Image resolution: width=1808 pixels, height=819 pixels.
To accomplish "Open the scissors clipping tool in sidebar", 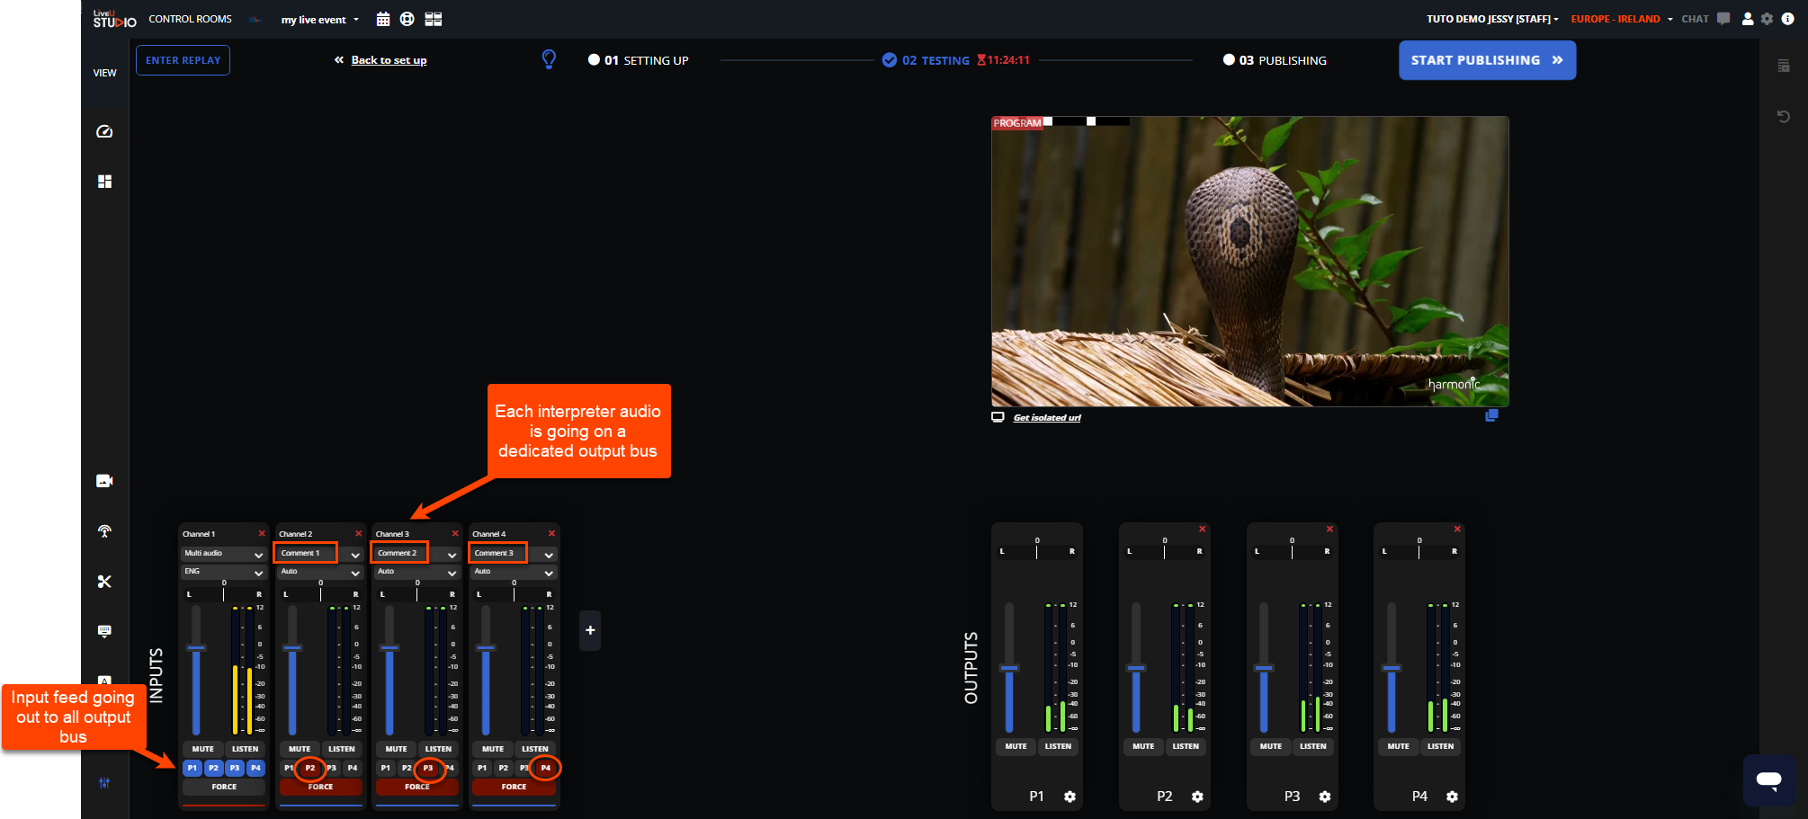I will coord(104,582).
